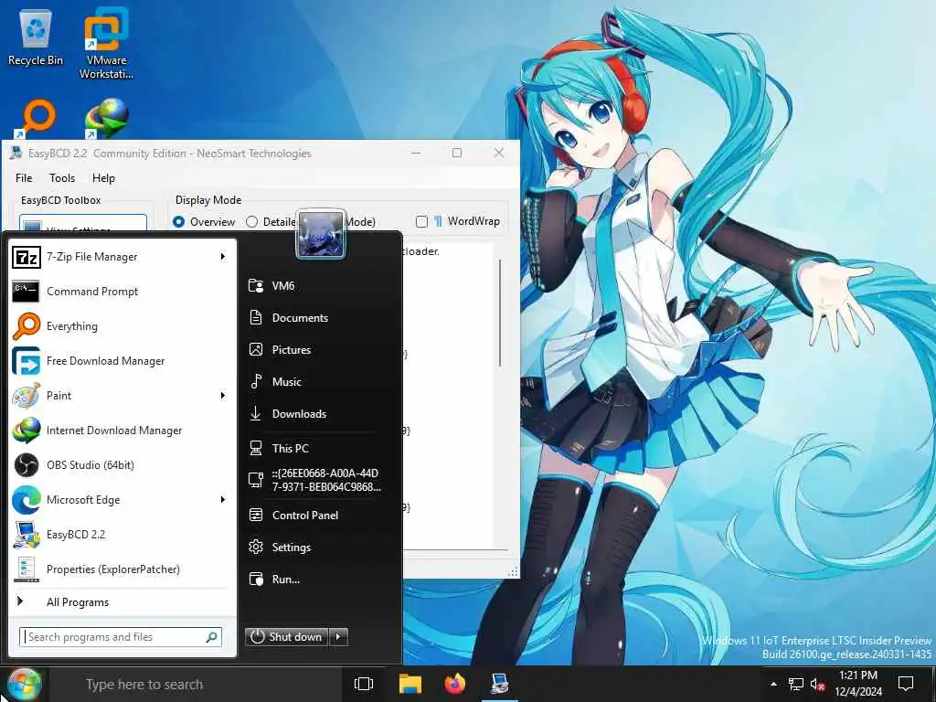
Task: Open the clock showing 1:21 PM
Action: [x=857, y=684]
